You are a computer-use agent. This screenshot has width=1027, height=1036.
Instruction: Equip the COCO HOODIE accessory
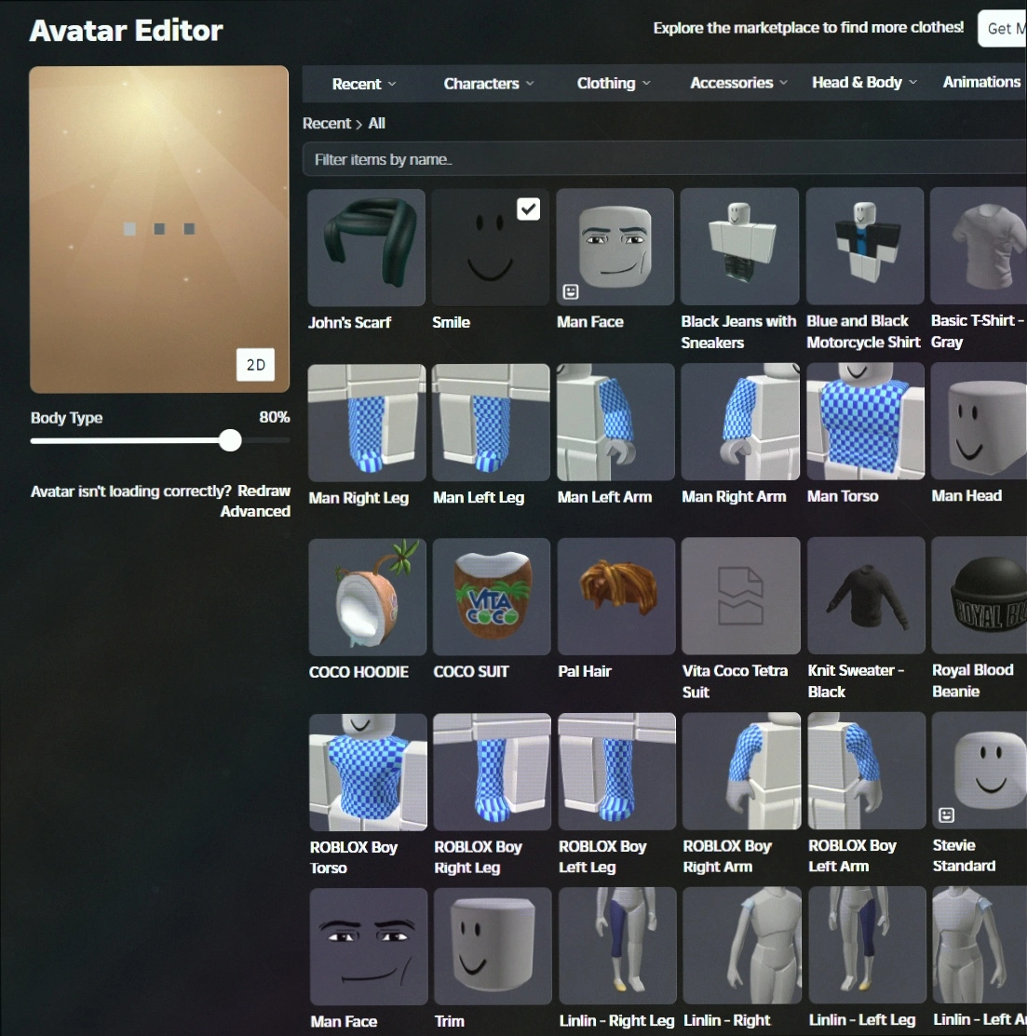point(368,598)
